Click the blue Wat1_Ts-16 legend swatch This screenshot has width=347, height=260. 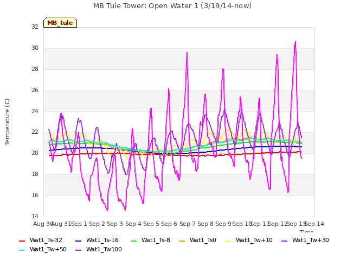[x=79, y=240]
